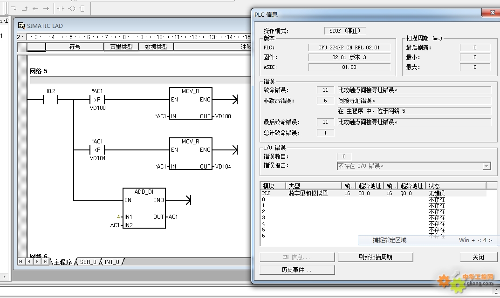Viewport: 500px width, 298px height.
Task: Click the text 在 主程序 中，位于网络 5
Action: pyautogui.click(x=372, y=111)
